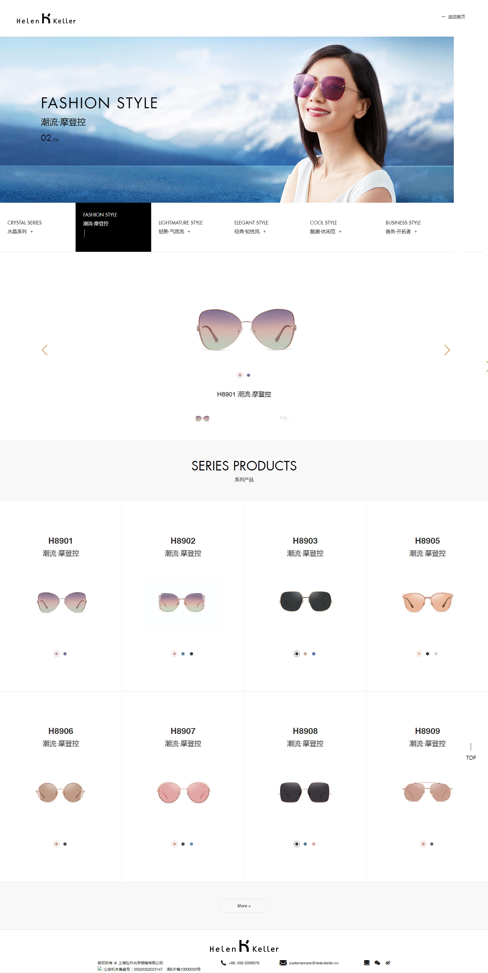Image resolution: width=488 pixels, height=973 pixels.
Task: Open the Weibo icon in footer
Action: (387, 963)
